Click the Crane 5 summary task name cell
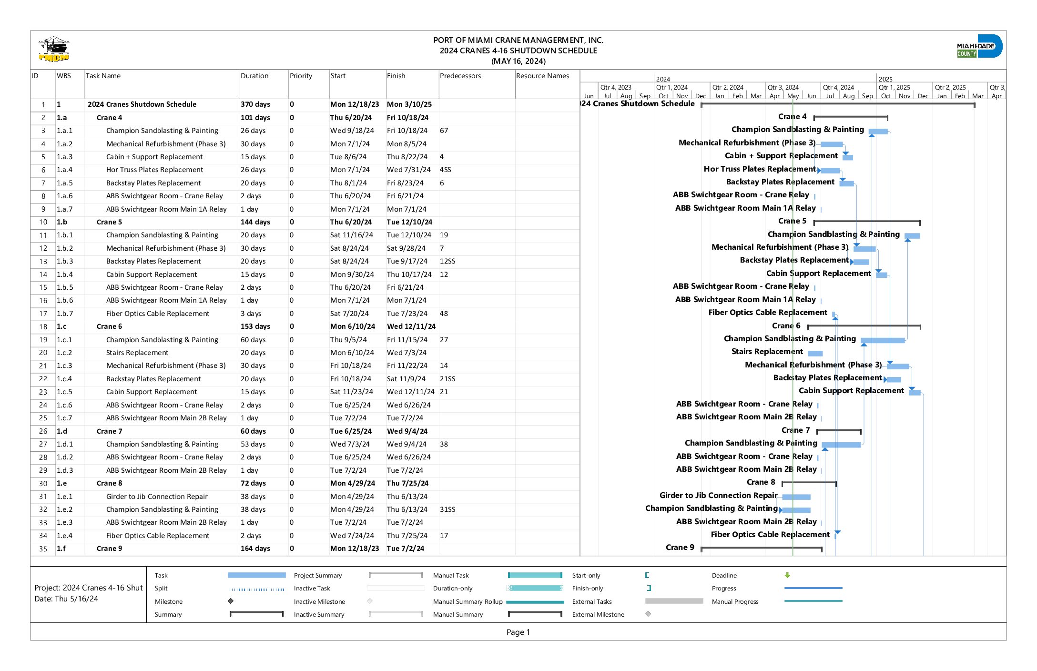 pyautogui.click(x=109, y=222)
